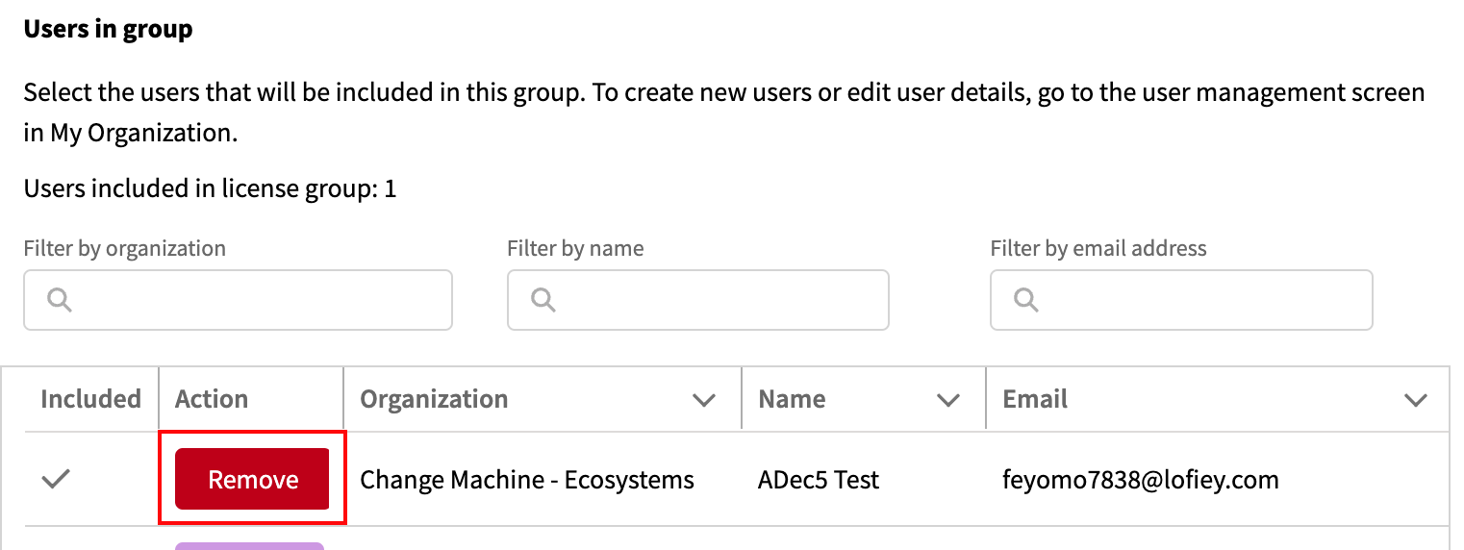1464x550 pixels.
Task: Expand the Email column chevron
Action: pyautogui.click(x=1415, y=400)
